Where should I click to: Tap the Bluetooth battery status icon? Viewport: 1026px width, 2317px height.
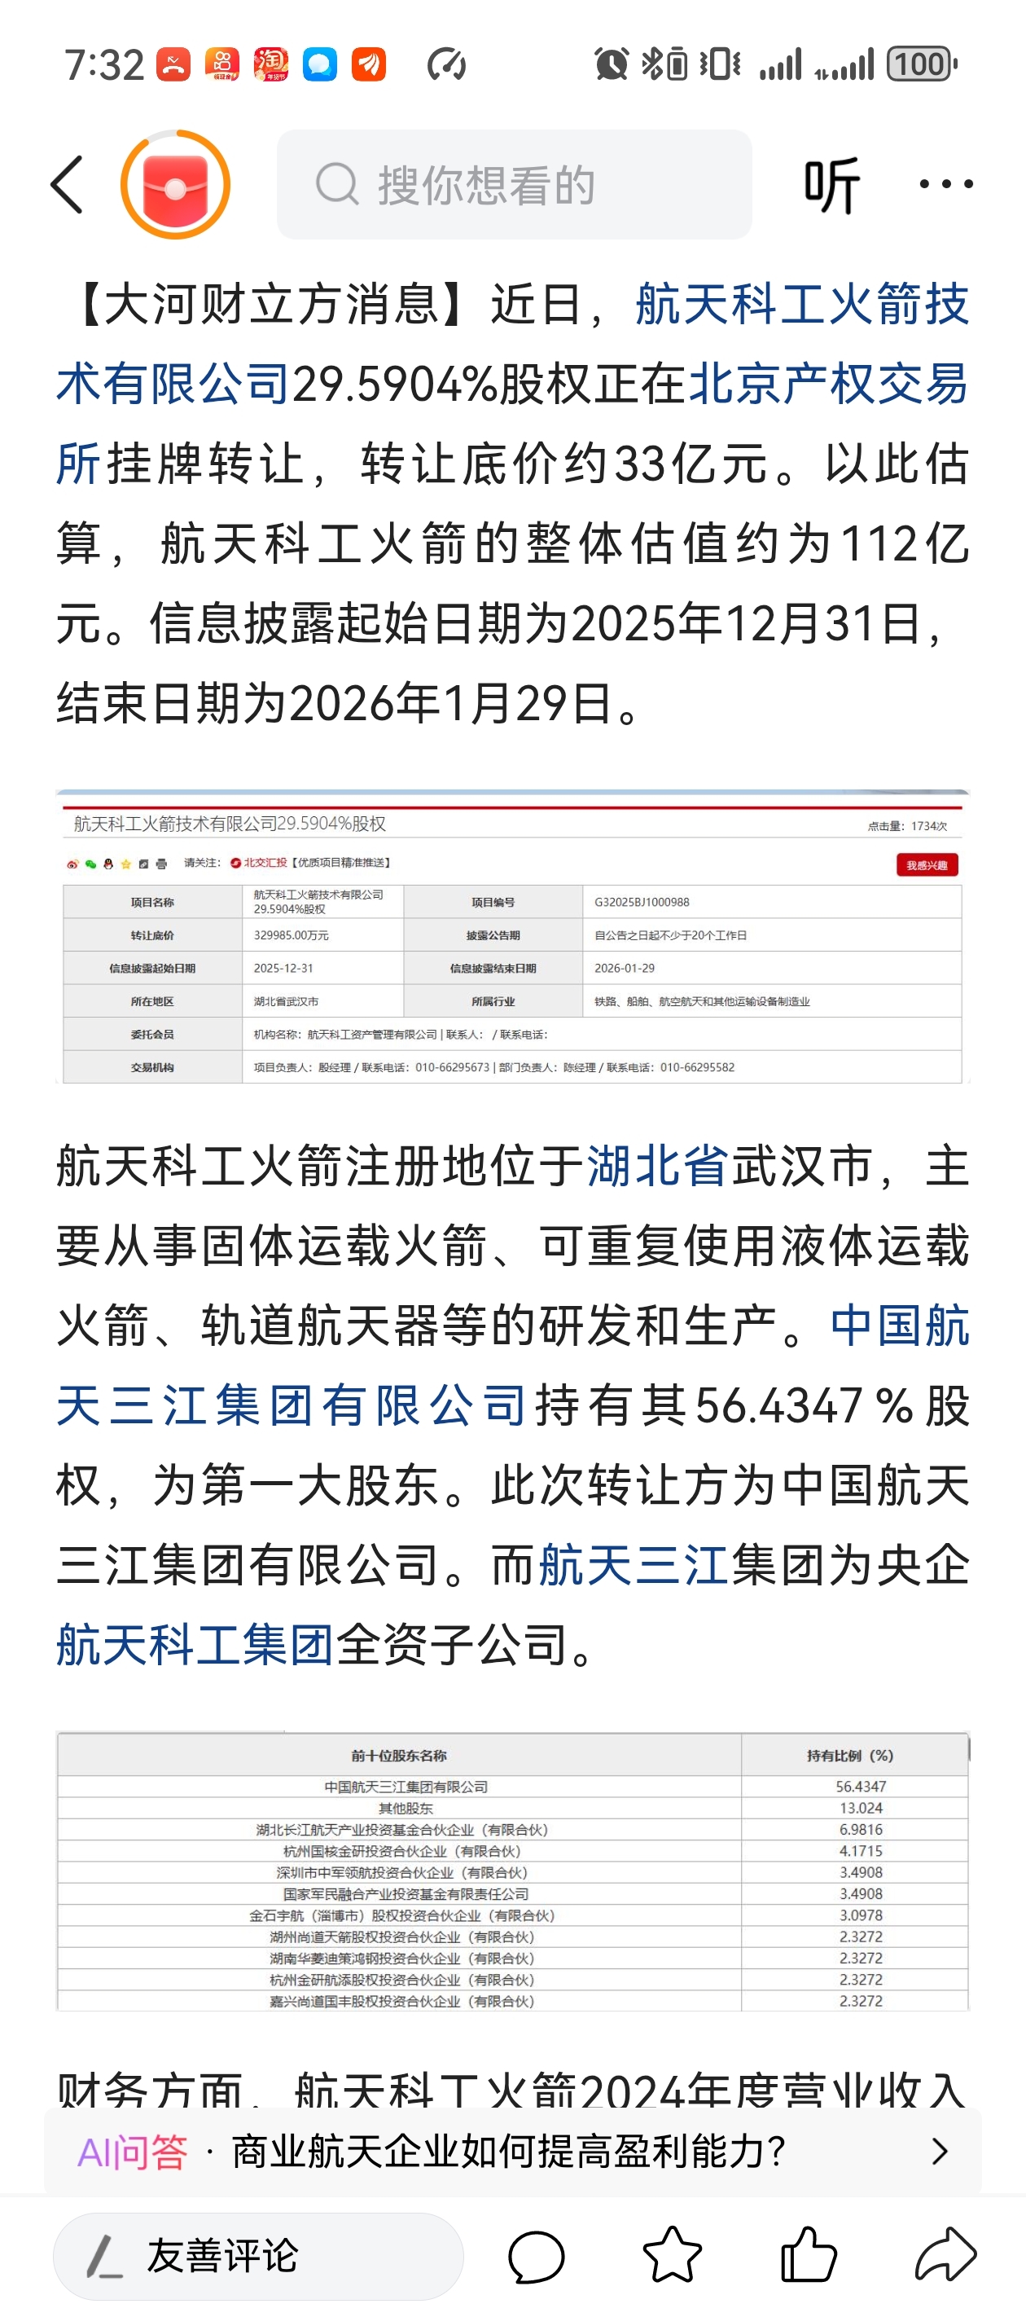tap(664, 64)
